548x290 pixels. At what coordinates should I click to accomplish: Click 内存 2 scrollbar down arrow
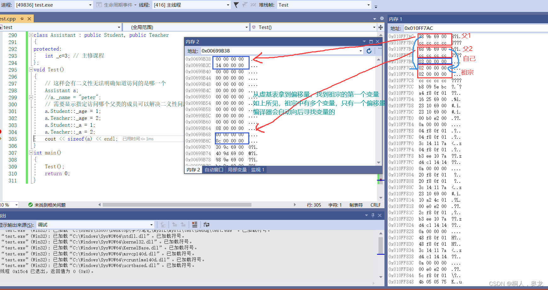(x=378, y=163)
